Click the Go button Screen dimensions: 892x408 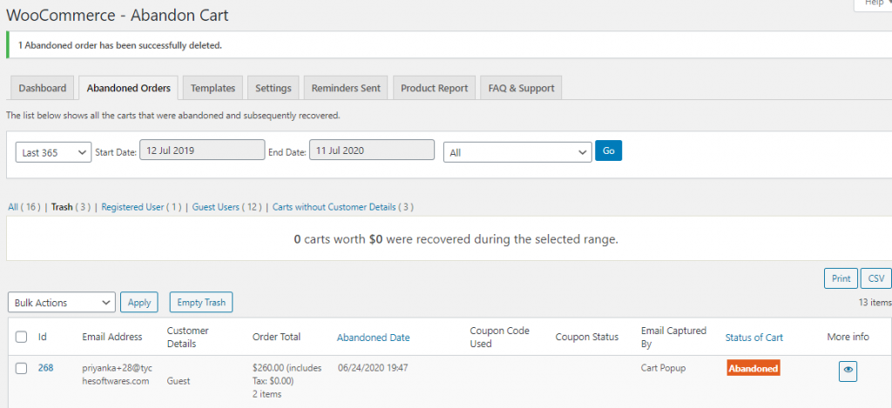(609, 151)
